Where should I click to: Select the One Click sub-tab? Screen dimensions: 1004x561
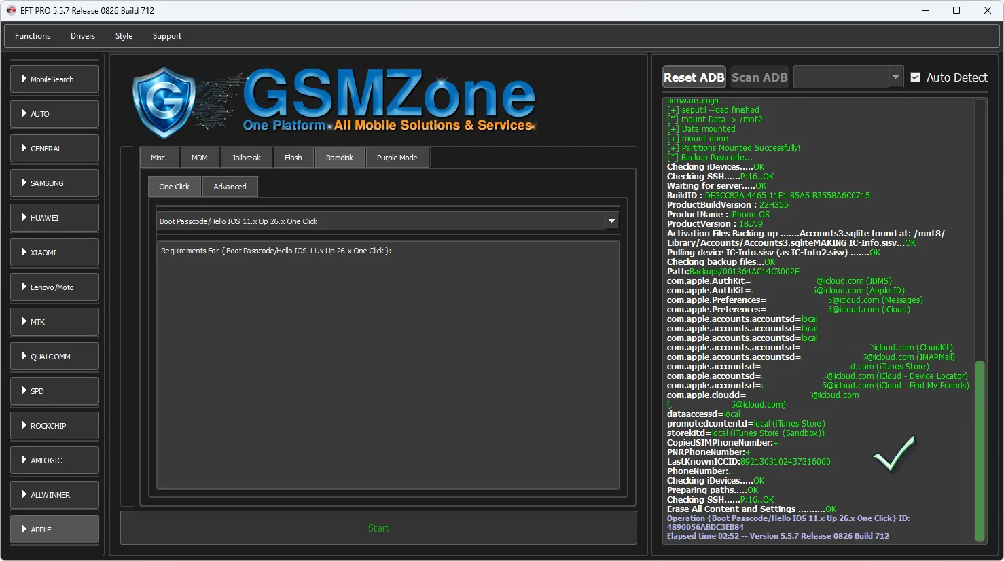pyautogui.click(x=175, y=187)
